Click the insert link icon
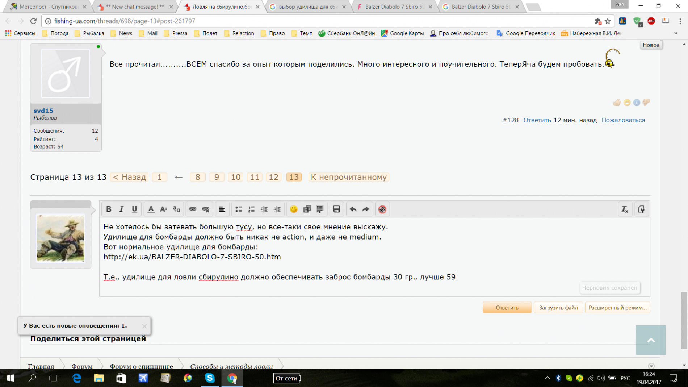 click(x=193, y=209)
